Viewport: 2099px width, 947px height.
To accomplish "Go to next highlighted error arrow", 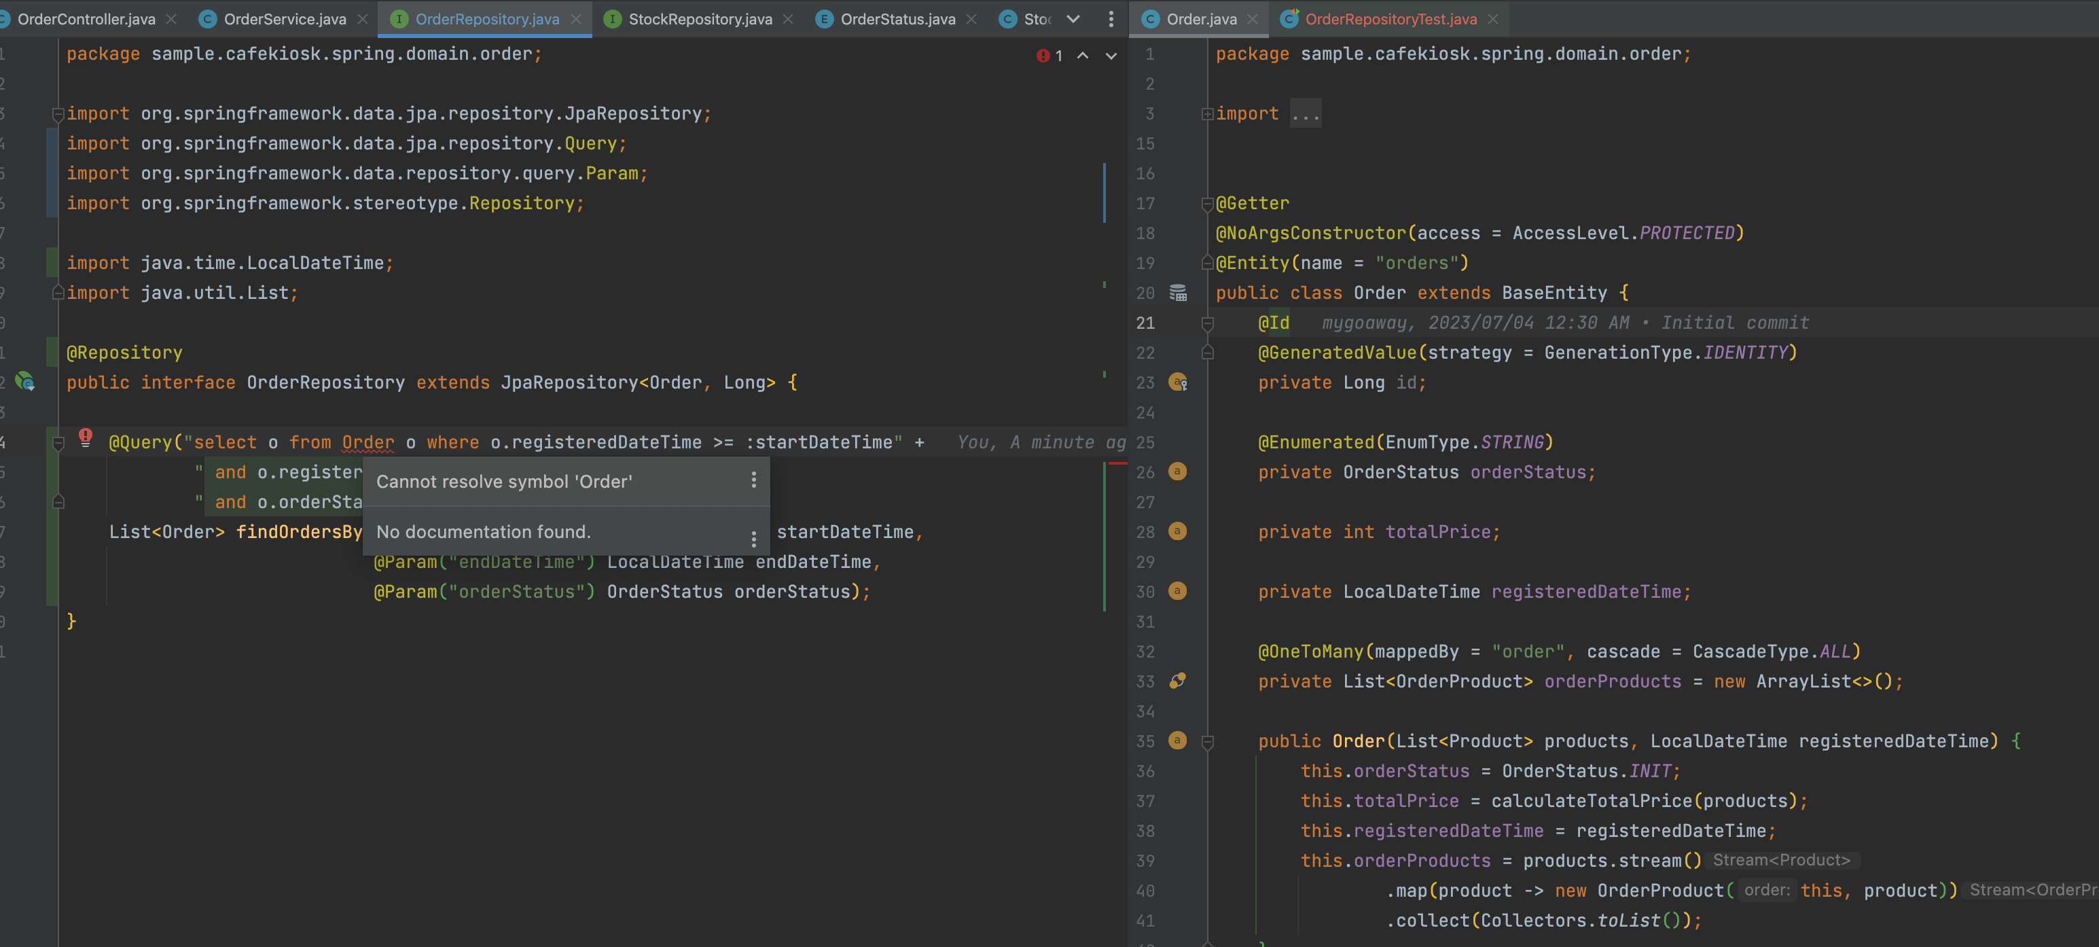I will coord(1111,56).
